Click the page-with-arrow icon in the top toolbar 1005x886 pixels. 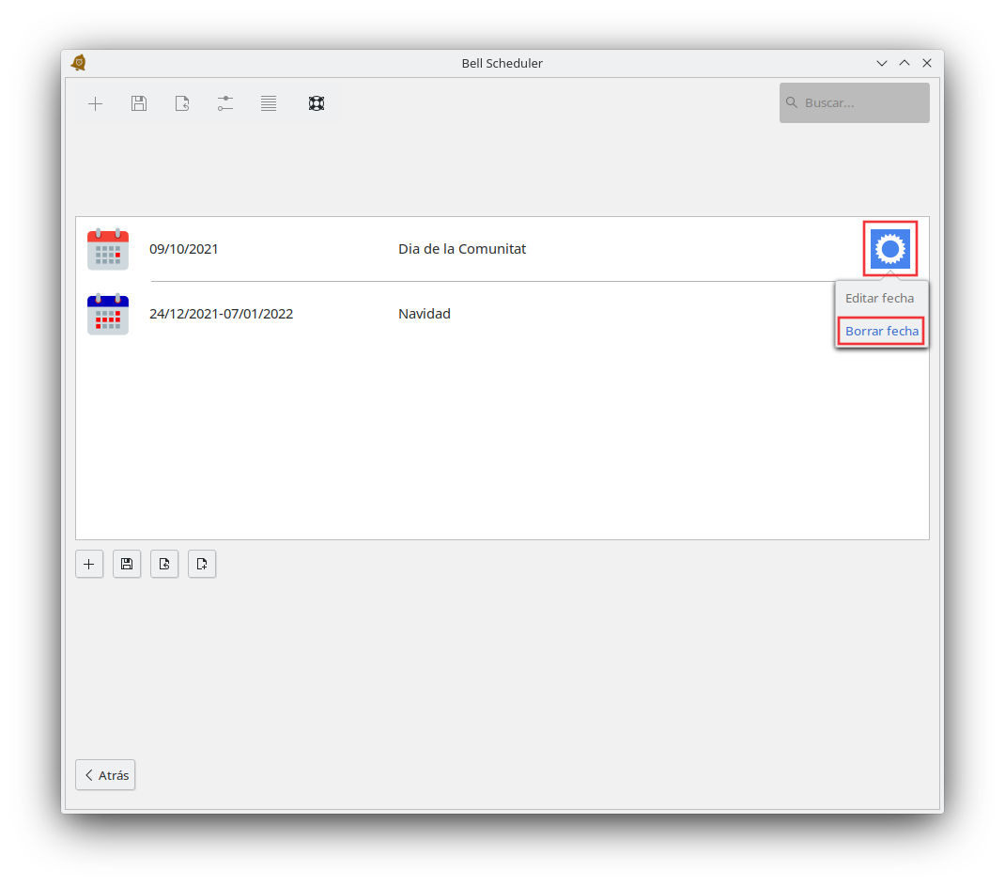[x=182, y=103]
